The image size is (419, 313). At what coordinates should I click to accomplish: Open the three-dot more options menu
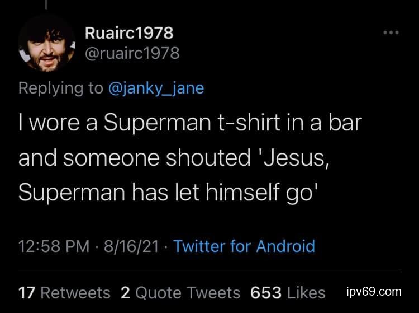coord(391,32)
